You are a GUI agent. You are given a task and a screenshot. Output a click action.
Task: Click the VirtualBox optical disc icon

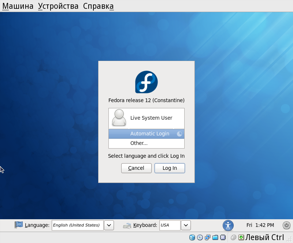click(x=200, y=238)
